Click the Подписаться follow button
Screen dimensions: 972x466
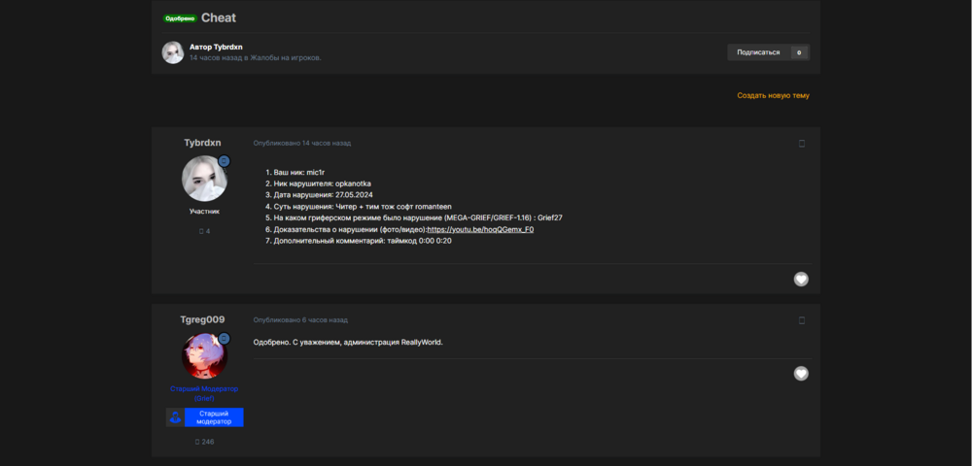pyautogui.click(x=759, y=52)
